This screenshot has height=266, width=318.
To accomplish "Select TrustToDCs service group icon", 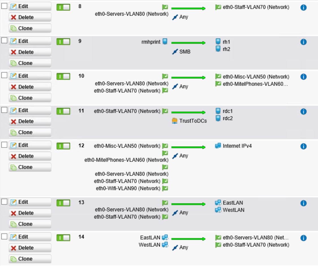I will [x=175, y=121].
